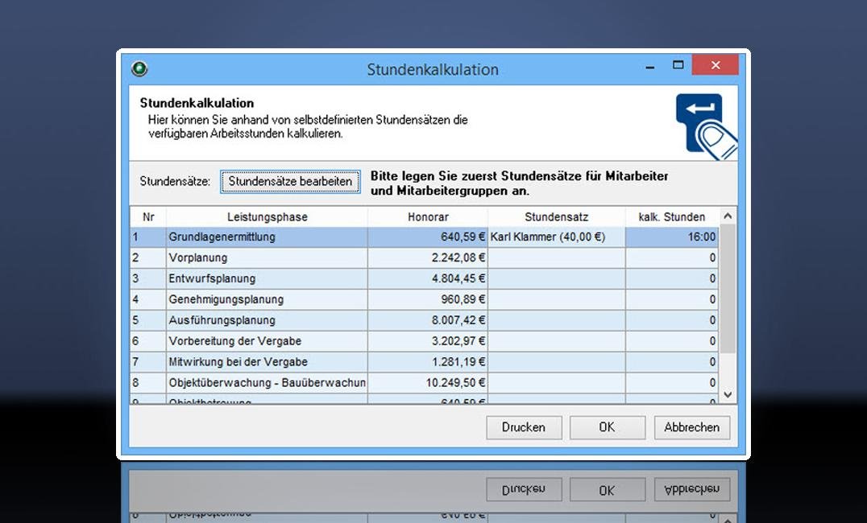Click the Stundensatz cell in Mitwirkung bei der Vergabe row

(556, 362)
